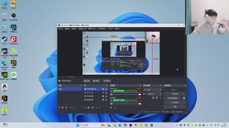Open the transition type dropdown 淡入淡出
The width and height of the screenshot is (229, 128).
click(153, 90)
